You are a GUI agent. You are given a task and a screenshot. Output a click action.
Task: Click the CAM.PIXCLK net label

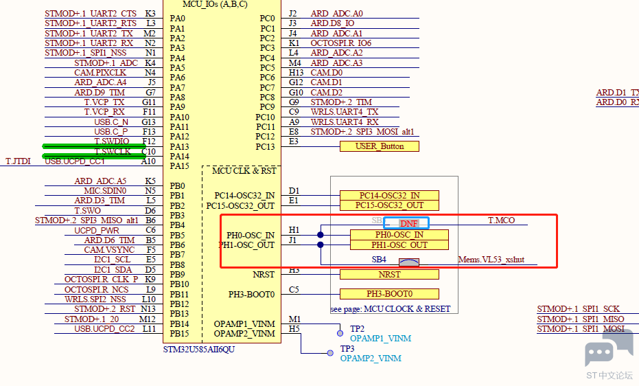click(100, 73)
